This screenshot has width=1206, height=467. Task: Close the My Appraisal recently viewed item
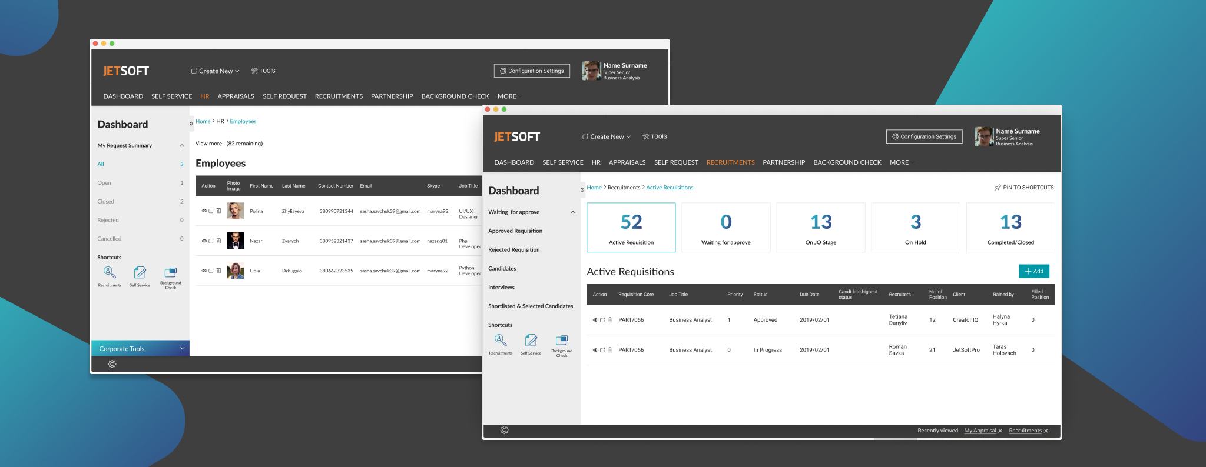(1000, 431)
